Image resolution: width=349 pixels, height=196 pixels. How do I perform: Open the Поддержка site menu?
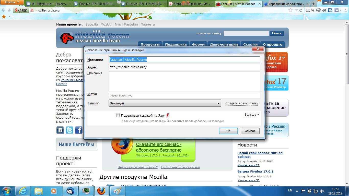pos(176,44)
